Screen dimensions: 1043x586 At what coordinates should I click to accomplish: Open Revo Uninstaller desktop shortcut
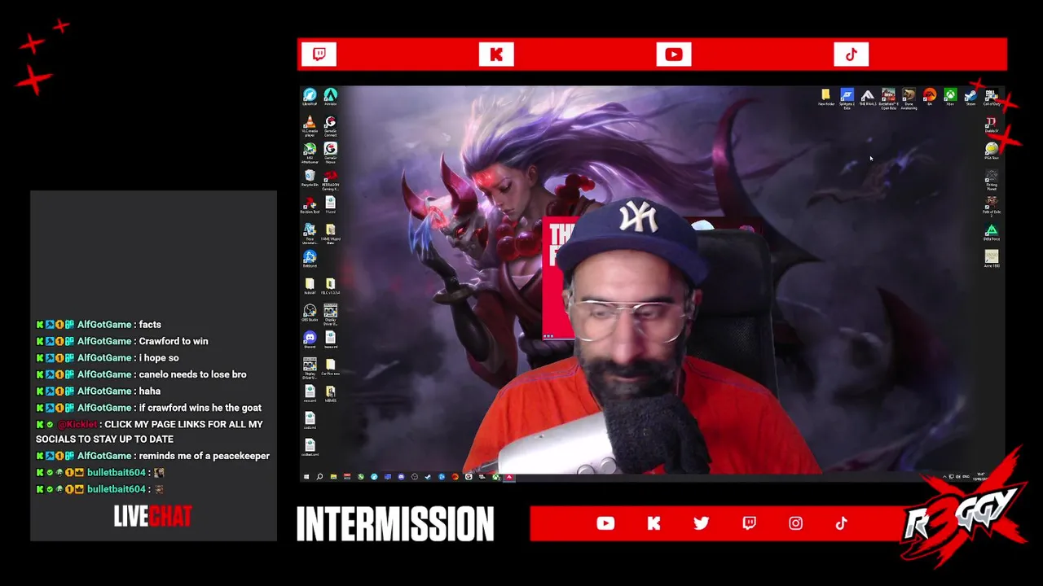coord(310,233)
